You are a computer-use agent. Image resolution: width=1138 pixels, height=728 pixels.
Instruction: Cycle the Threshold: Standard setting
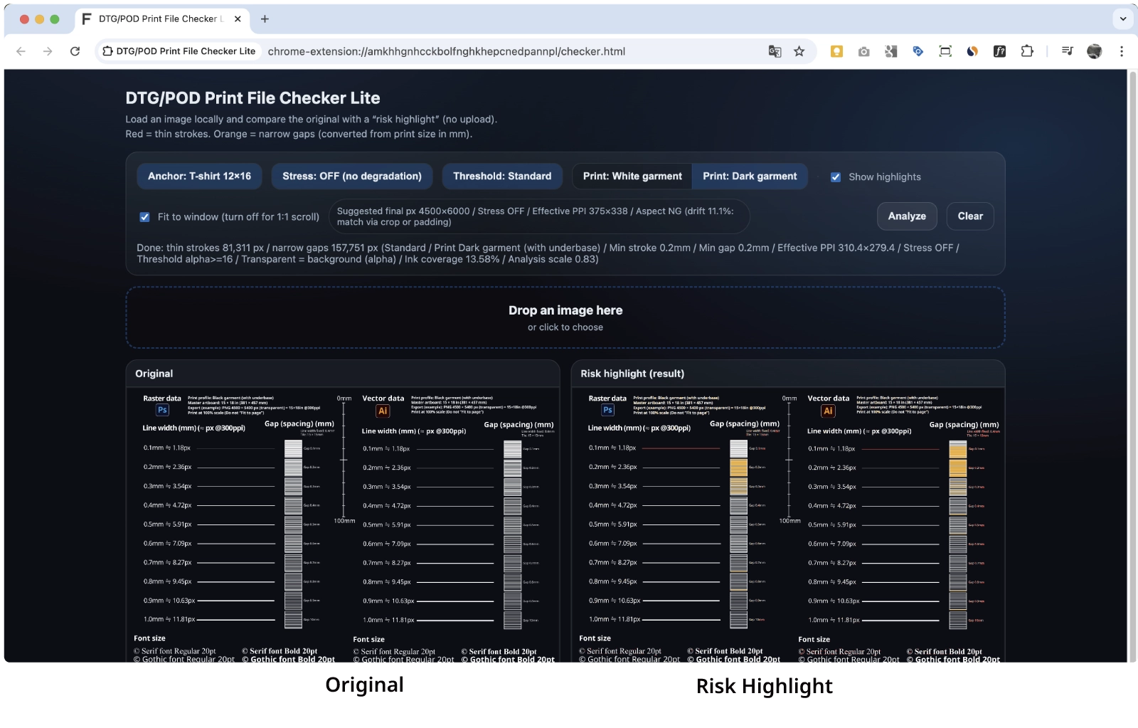[501, 176]
